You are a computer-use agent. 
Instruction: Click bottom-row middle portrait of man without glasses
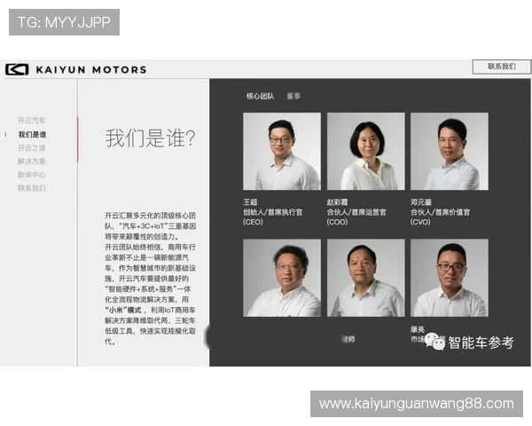pyautogui.click(x=365, y=278)
